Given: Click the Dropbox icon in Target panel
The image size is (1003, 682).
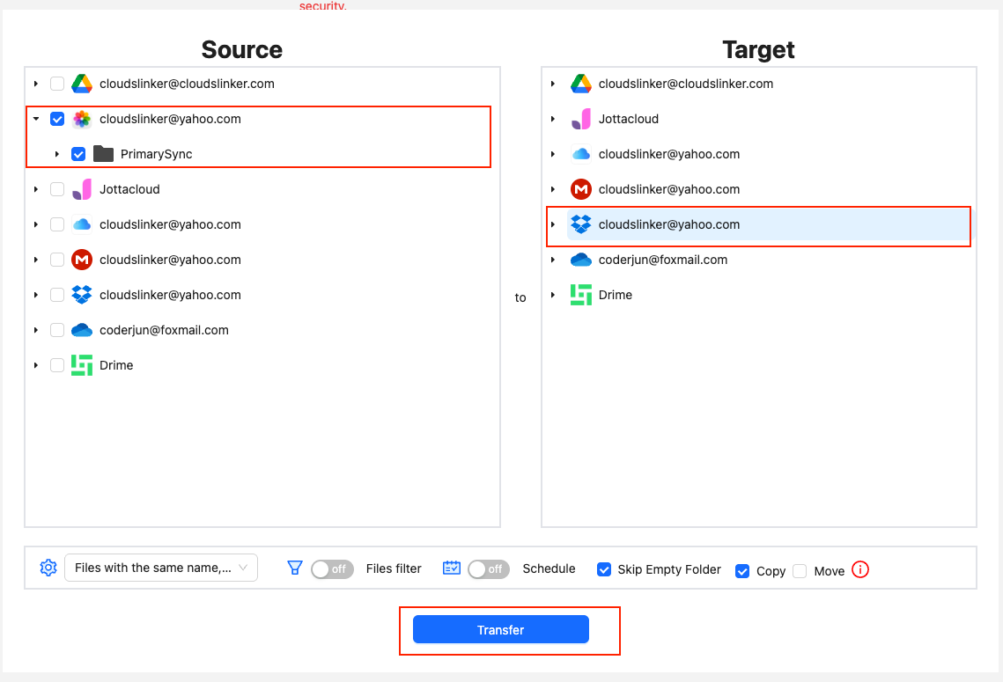Looking at the screenshot, I should click(580, 224).
